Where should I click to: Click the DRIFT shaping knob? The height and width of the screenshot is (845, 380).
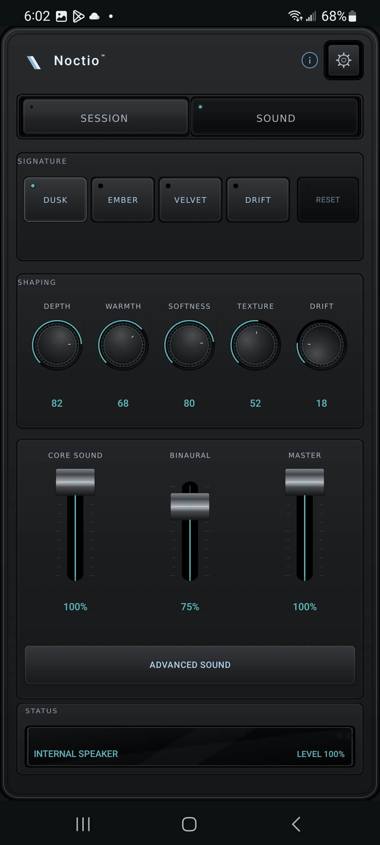tap(322, 345)
